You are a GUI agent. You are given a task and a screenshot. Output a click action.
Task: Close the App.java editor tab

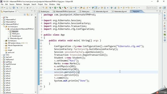(x=141, y=11)
